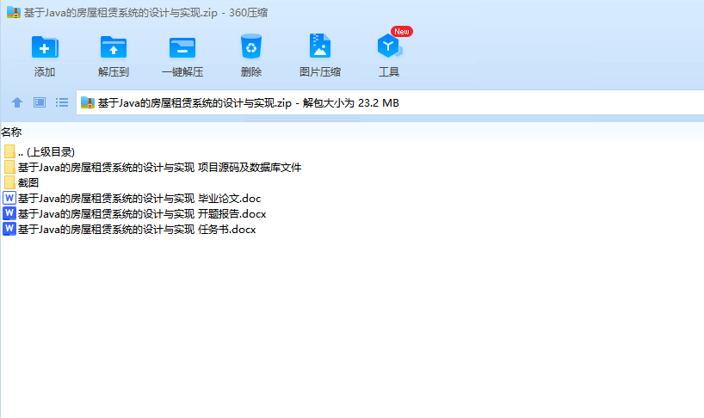Click the Word icon of 毕业论文.doc
The image size is (704, 418).
[9, 198]
